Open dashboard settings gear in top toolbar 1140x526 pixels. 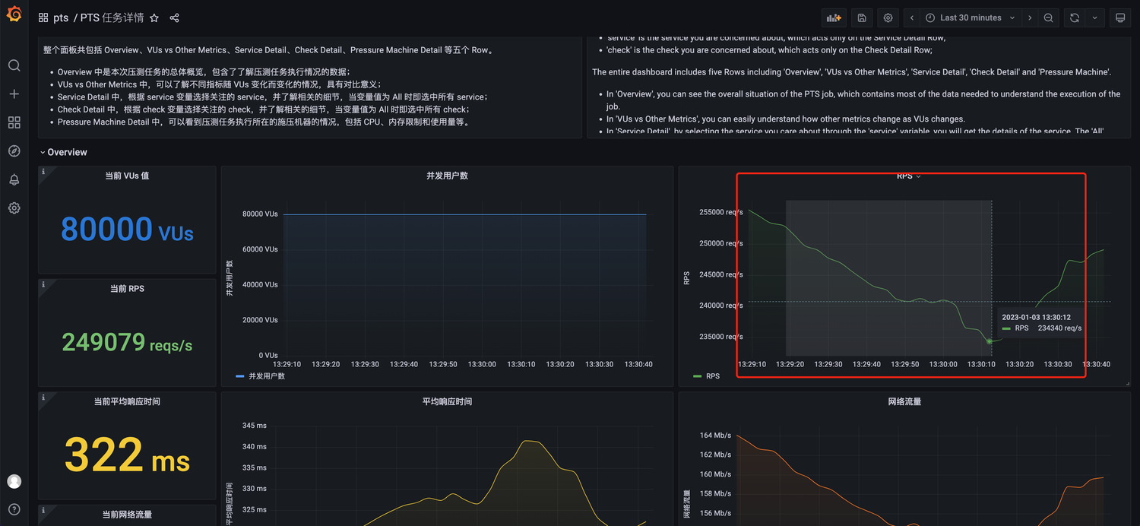coord(888,17)
